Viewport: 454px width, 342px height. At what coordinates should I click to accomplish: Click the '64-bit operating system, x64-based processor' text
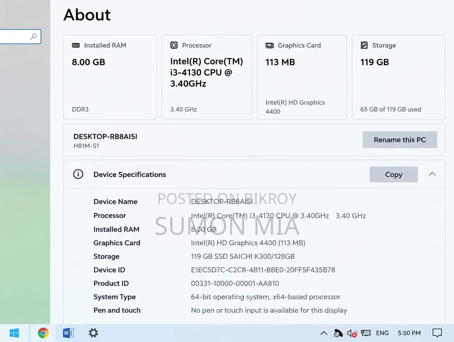click(266, 297)
